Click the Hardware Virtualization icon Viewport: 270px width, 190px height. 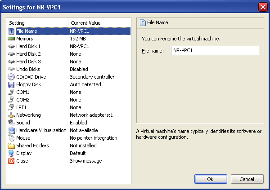tap(11, 130)
